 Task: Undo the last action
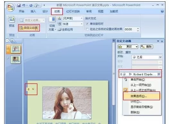click(x=24, y=5)
